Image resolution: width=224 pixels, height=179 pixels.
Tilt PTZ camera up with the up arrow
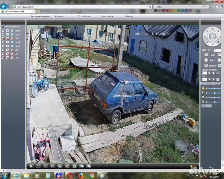click(x=211, y=30)
